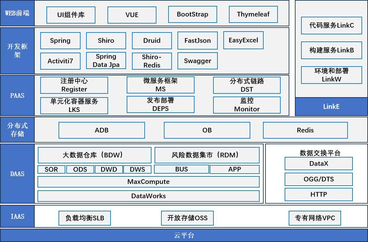Viewport: 368px width, 242px height.
Task: Click the APP box
Action: [235, 169]
